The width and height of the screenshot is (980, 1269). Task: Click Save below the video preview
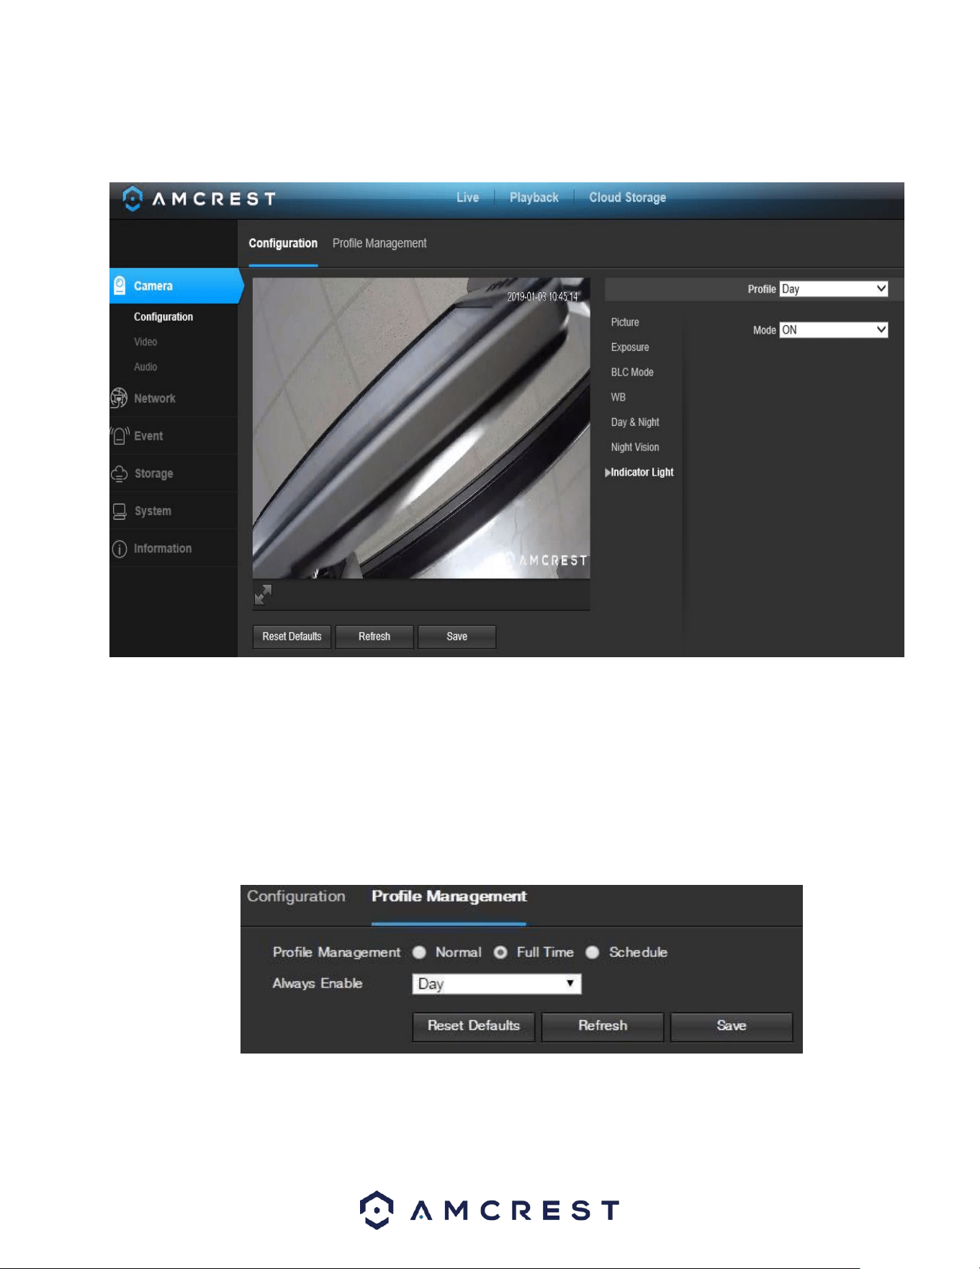click(457, 636)
